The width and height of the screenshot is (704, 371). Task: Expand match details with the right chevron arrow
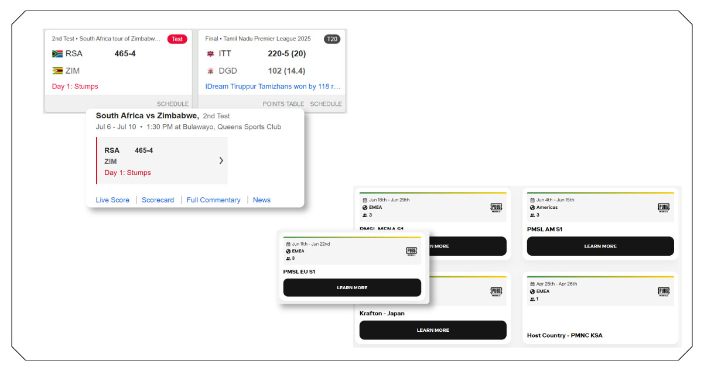click(x=221, y=160)
